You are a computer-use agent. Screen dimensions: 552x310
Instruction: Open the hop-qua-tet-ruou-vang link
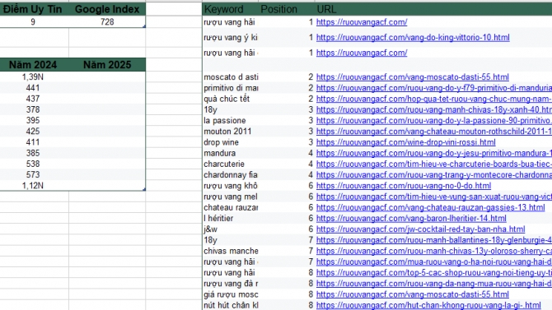click(434, 99)
